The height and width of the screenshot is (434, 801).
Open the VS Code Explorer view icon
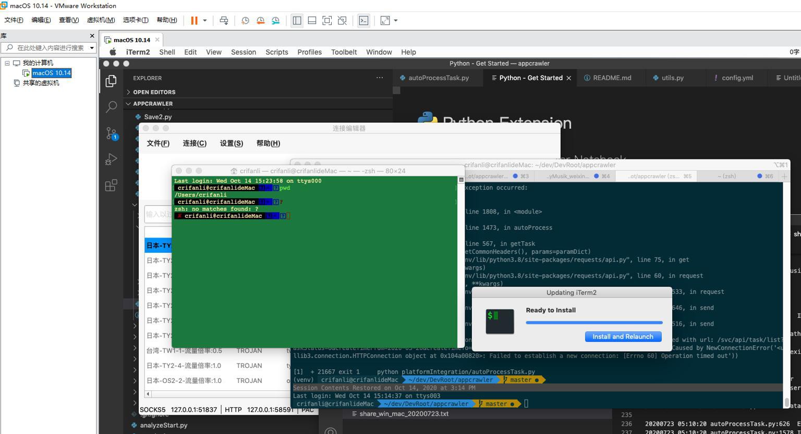(x=111, y=81)
